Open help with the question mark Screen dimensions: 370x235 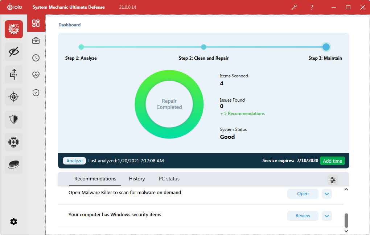(x=312, y=7)
